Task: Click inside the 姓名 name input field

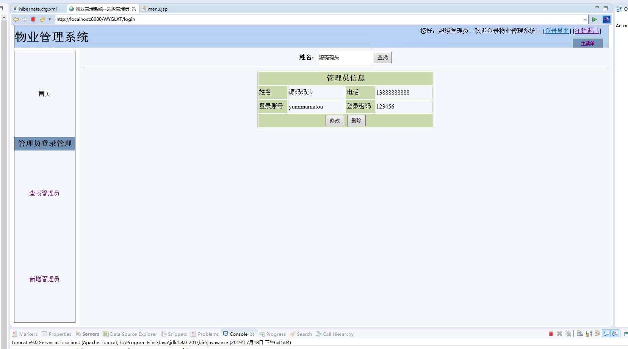Action: (344, 57)
